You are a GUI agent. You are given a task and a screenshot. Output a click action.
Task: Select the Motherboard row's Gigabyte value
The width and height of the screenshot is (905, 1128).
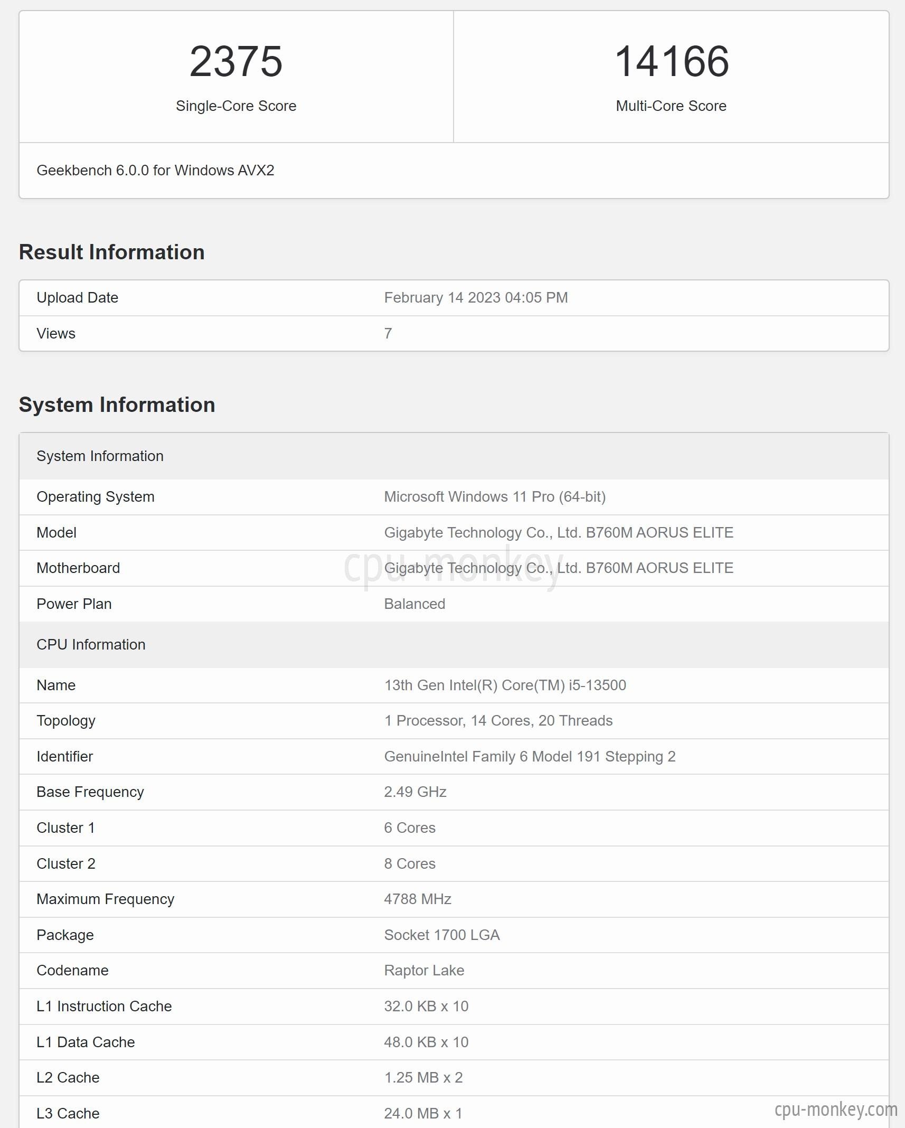click(559, 568)
